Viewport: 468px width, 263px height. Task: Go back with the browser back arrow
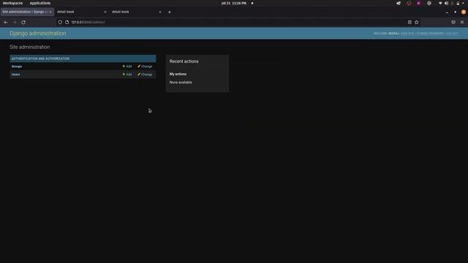coord(6,23)
